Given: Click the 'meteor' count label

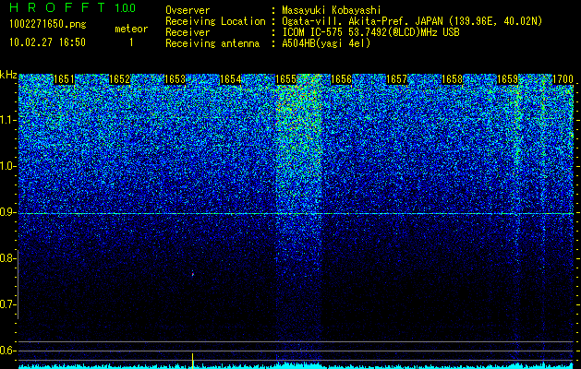Looking at the screenshot, I should [131, 29].
